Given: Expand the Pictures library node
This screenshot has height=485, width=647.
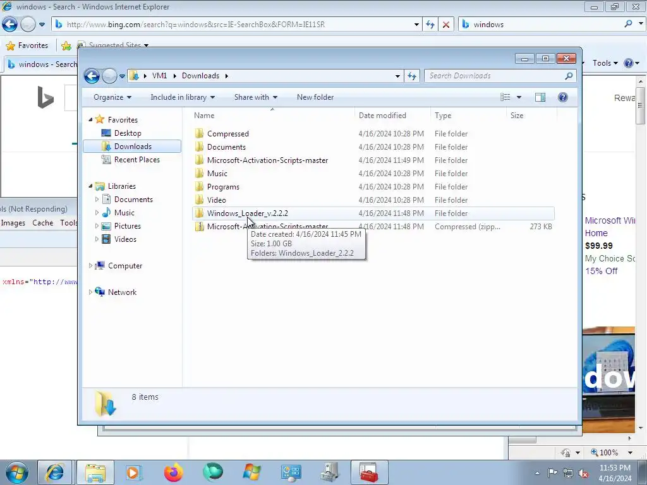Looking at the screenshot, I should tap(97, 226).
